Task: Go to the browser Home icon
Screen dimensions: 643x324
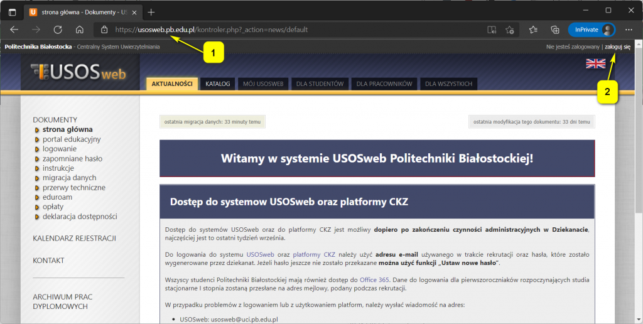Action: pos(80,30)
